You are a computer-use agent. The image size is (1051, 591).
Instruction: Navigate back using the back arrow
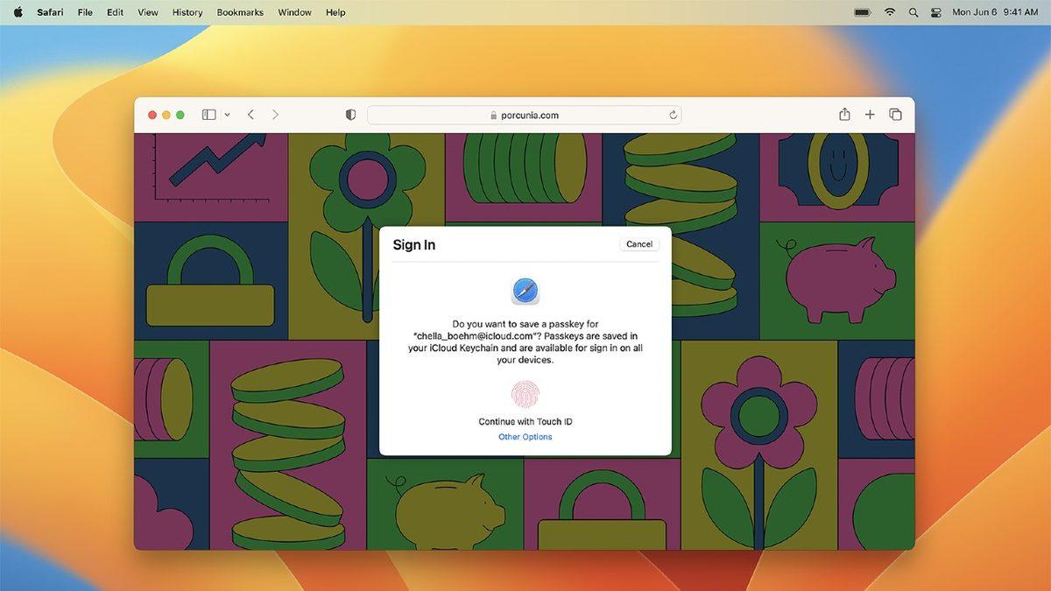pos(250,114)
